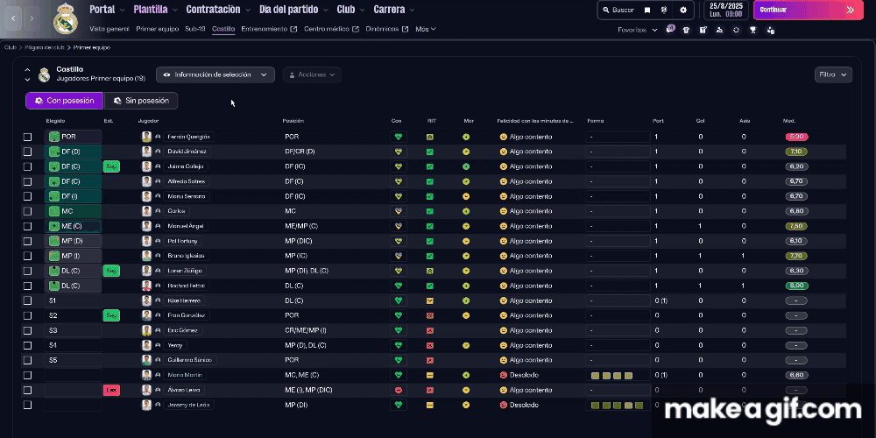Switch to Sin posesión view

pyautogui.click(x=141, y=101)
